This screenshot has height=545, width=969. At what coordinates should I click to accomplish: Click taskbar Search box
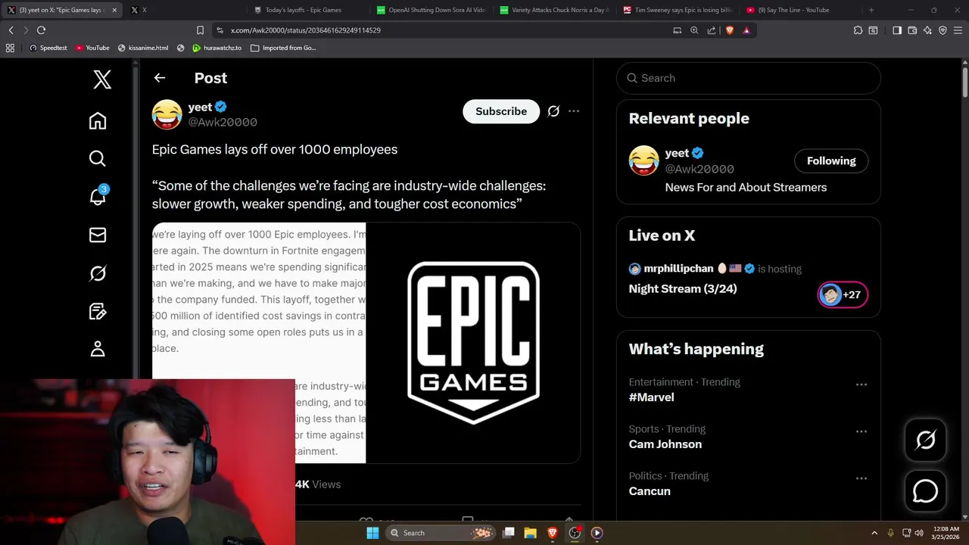click(440, 533)
